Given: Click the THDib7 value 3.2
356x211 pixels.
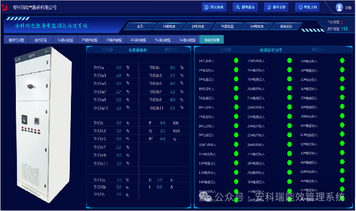Looking at the screenshot, I should [172, 92].
